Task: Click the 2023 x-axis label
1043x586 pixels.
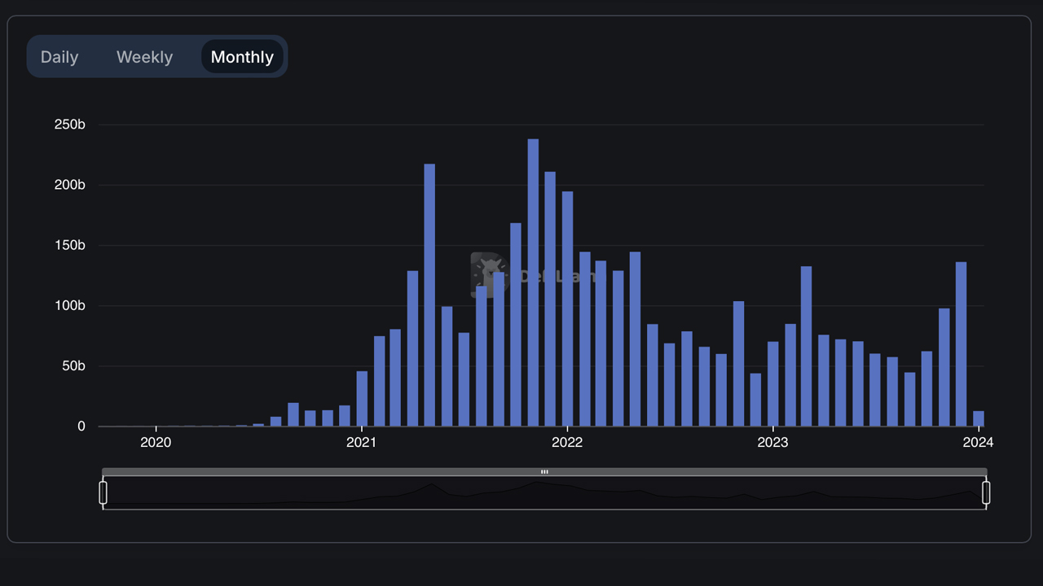Action: coord(772,443)
